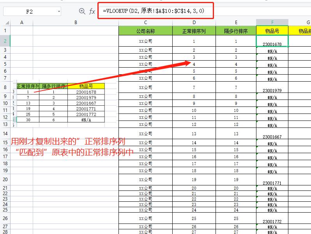Click the yellow 物品号 header cell in F1
The image size is (311, 234).
pyautogui.click(x=272, y=31)
